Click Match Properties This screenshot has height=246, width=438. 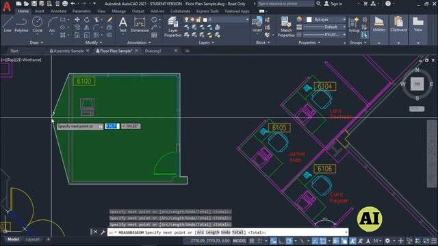coord(286,27)
